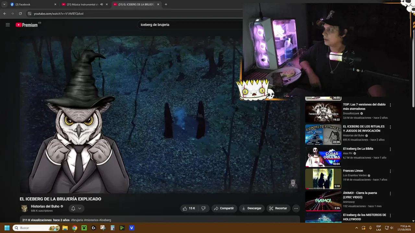415x233 pixels.
Task: Click the Recortar clip button
Action: tap(278, 208)
